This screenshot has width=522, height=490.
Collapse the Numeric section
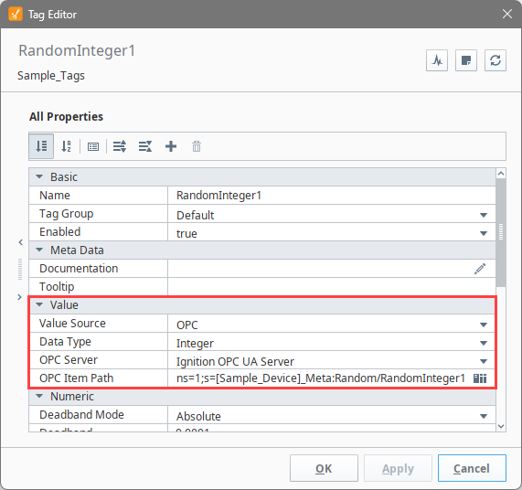click(39, 396)
